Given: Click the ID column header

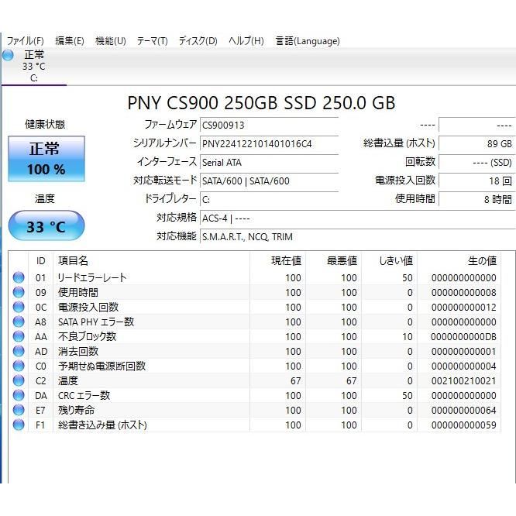Looking at the screenshot, I should 41,261.
